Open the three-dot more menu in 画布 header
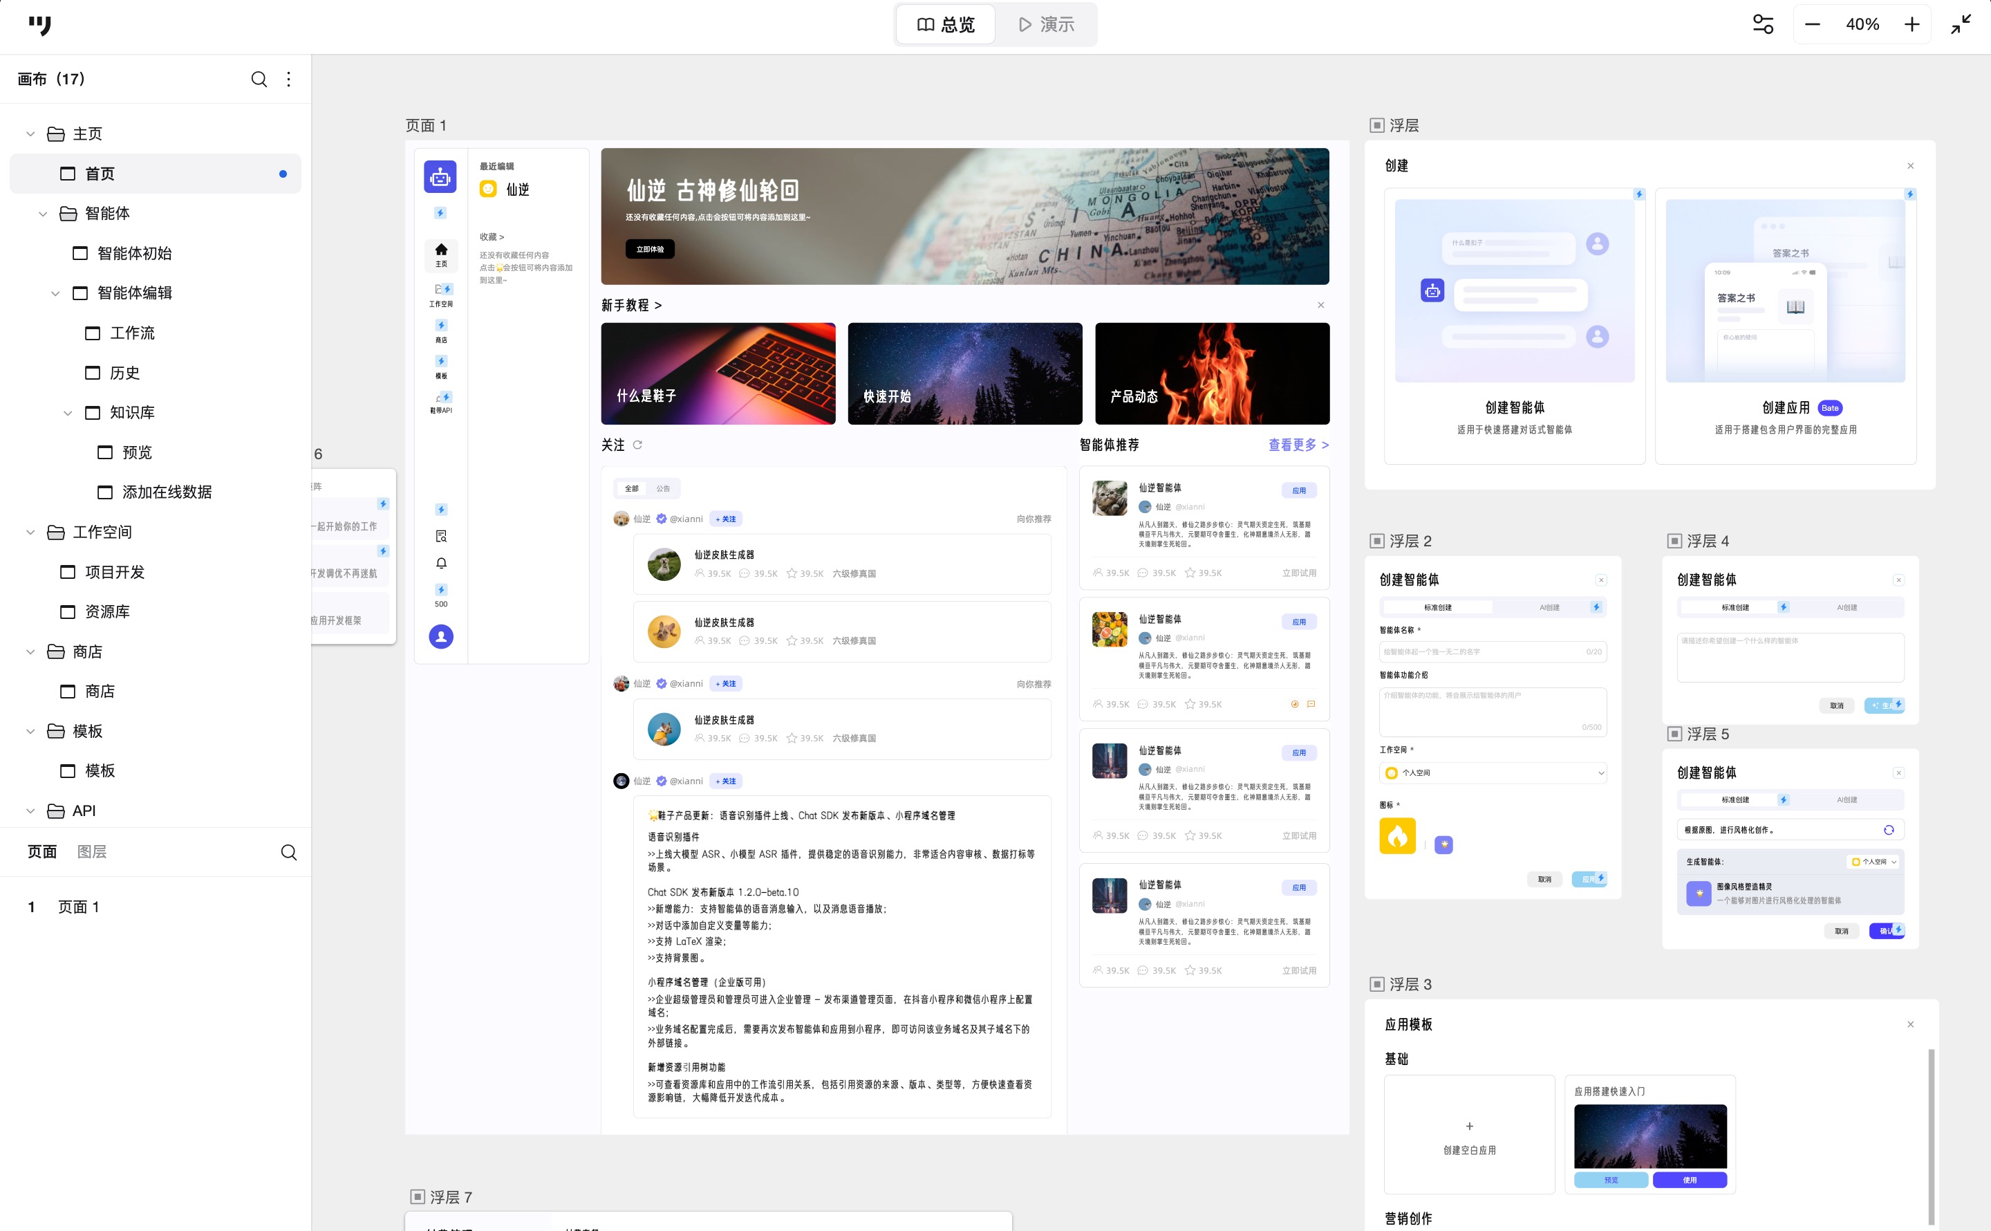 pos(289,79)
